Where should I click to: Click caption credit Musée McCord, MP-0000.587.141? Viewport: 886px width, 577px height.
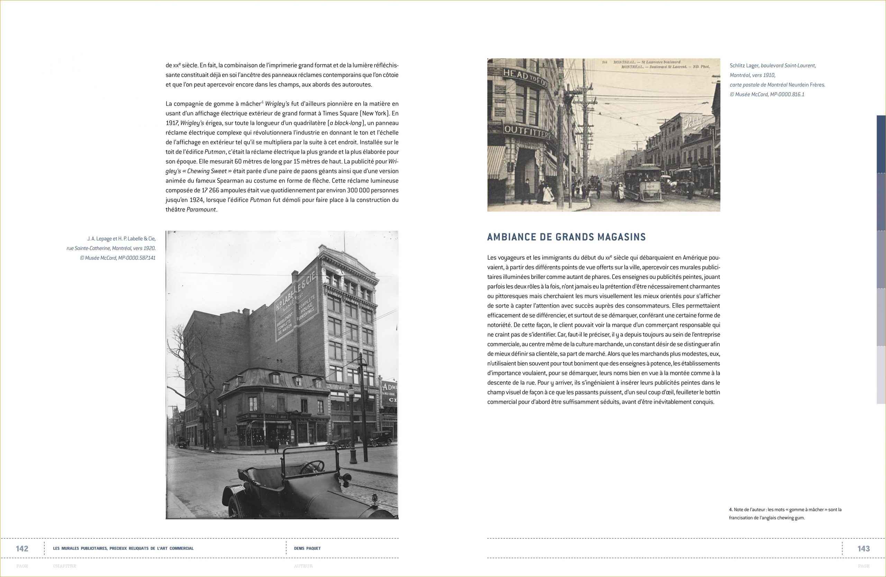coord(118,258)
